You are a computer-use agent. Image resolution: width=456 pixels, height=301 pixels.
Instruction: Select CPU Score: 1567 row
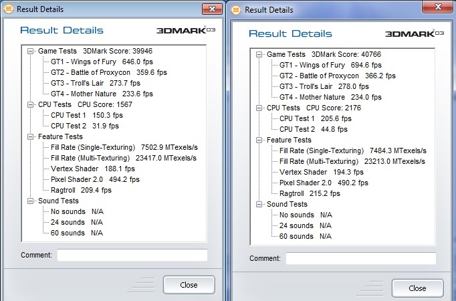click(85, 105)
